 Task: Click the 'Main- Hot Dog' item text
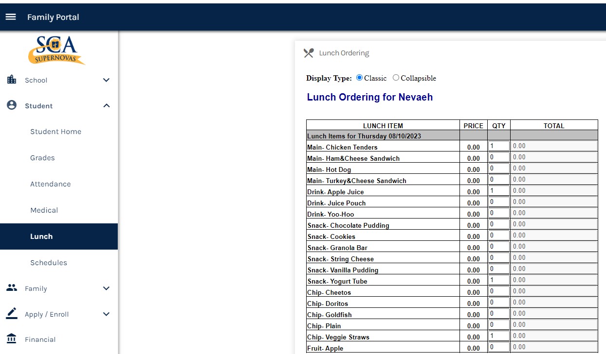[329, 169]
